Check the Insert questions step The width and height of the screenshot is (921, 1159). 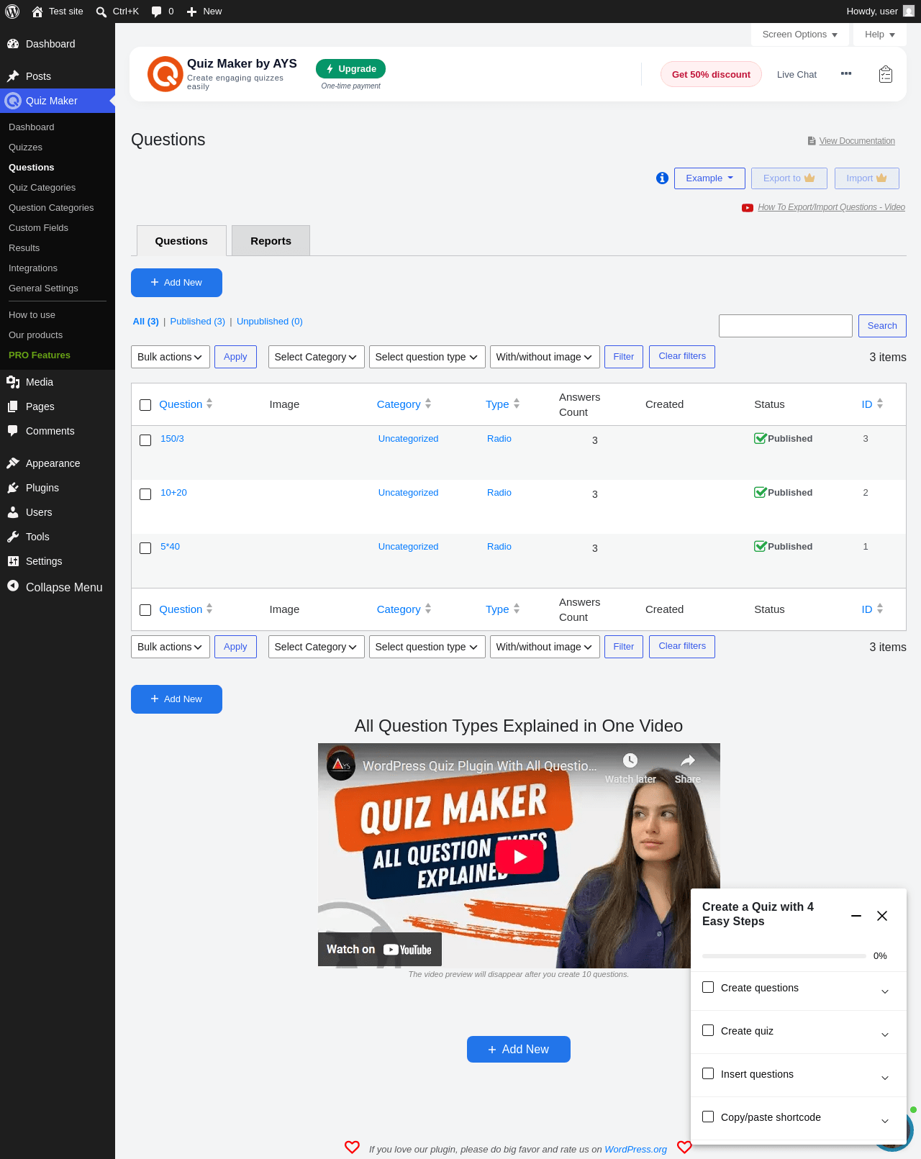click(x=708, y=1073)
